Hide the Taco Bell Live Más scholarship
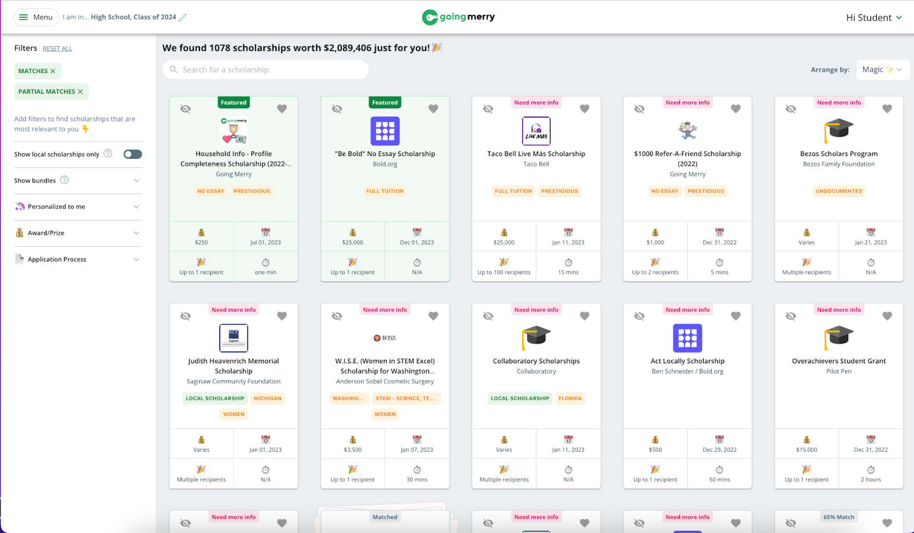Viewport: 914px width, 533px height. click(x=488, y=109)
